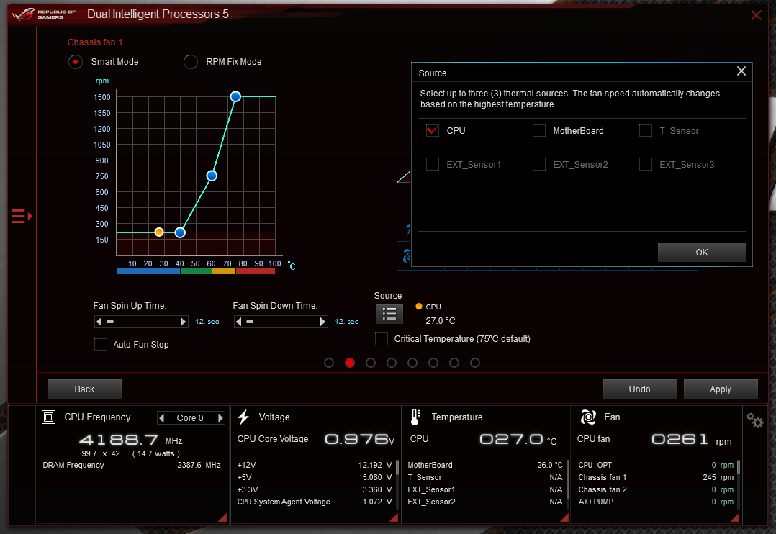Expand the left sidebar menu icon
776x534 pixels.
point(22,217)
